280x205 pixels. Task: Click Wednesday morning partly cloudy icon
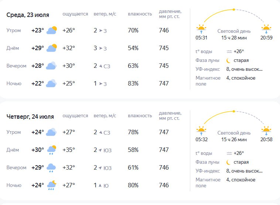pos(52,30)
